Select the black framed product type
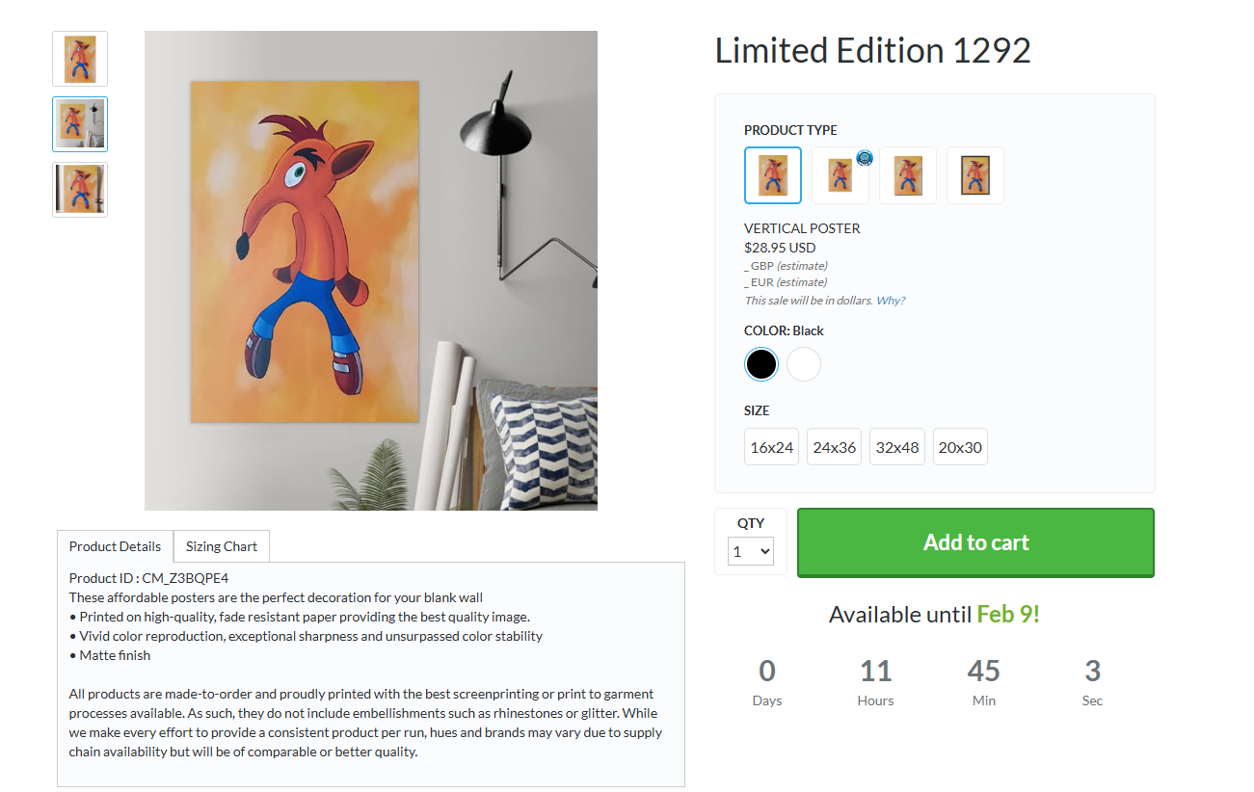Viewport: 1254px width, 792px height. click(x=974, y=175)
